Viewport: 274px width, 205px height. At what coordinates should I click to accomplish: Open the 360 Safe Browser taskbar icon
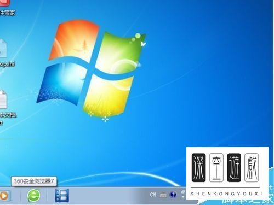point(33,196)
